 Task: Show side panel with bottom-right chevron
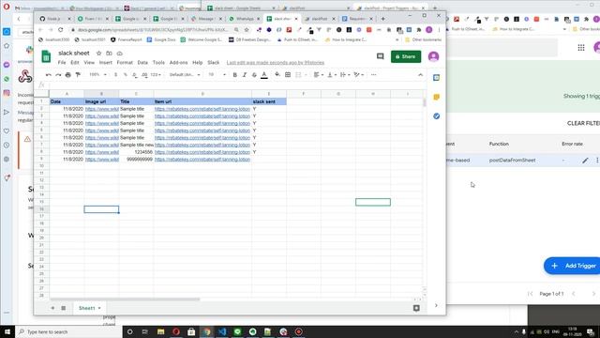436,305
